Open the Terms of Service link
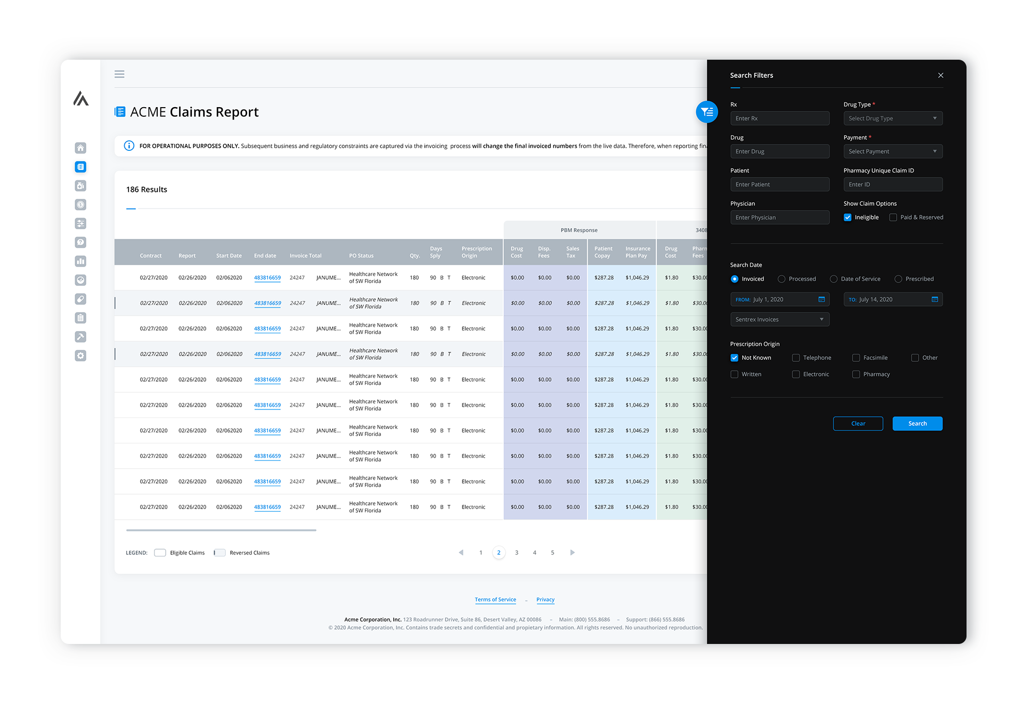This screenshot has height=701, width=1023. [495, 599]
